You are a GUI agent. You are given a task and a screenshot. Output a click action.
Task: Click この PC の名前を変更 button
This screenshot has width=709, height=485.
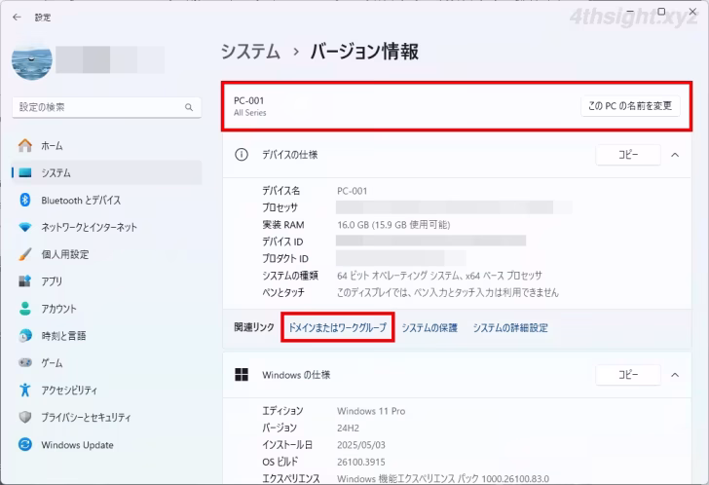click(x=630, y=106)
